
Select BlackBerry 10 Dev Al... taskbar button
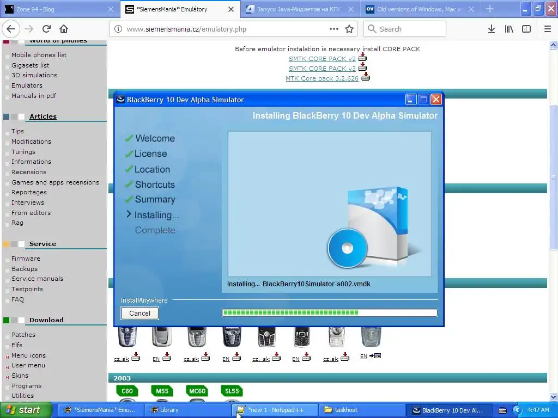[x=449, y=410]
